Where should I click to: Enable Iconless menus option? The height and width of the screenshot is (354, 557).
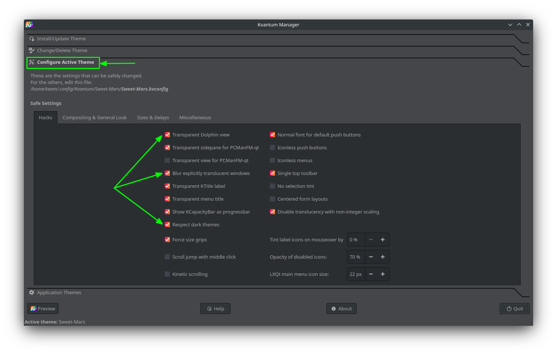272,160
